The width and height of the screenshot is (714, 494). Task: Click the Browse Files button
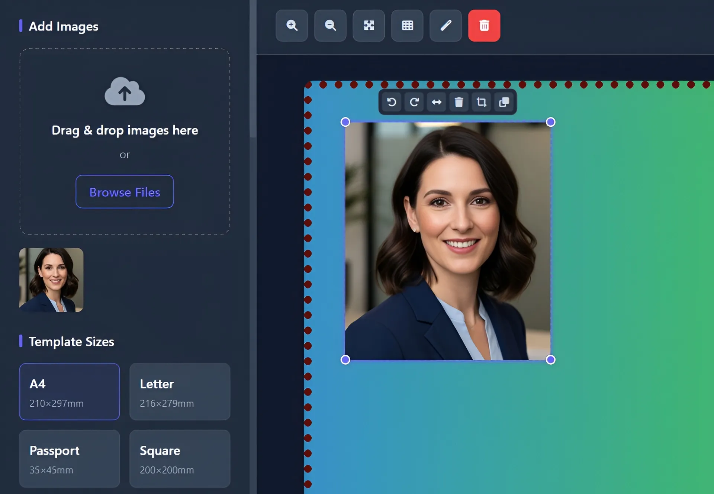coord(125,192)
